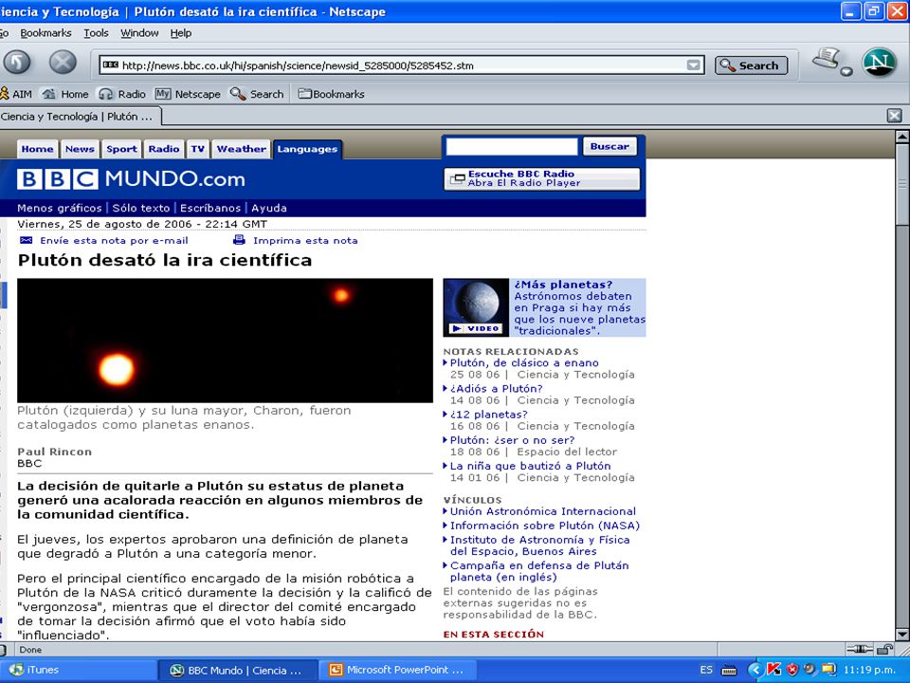Screen dimensions: 910x683
Task: Click the Pluto and Charon article photo
Action: click(x=225, y=341)
